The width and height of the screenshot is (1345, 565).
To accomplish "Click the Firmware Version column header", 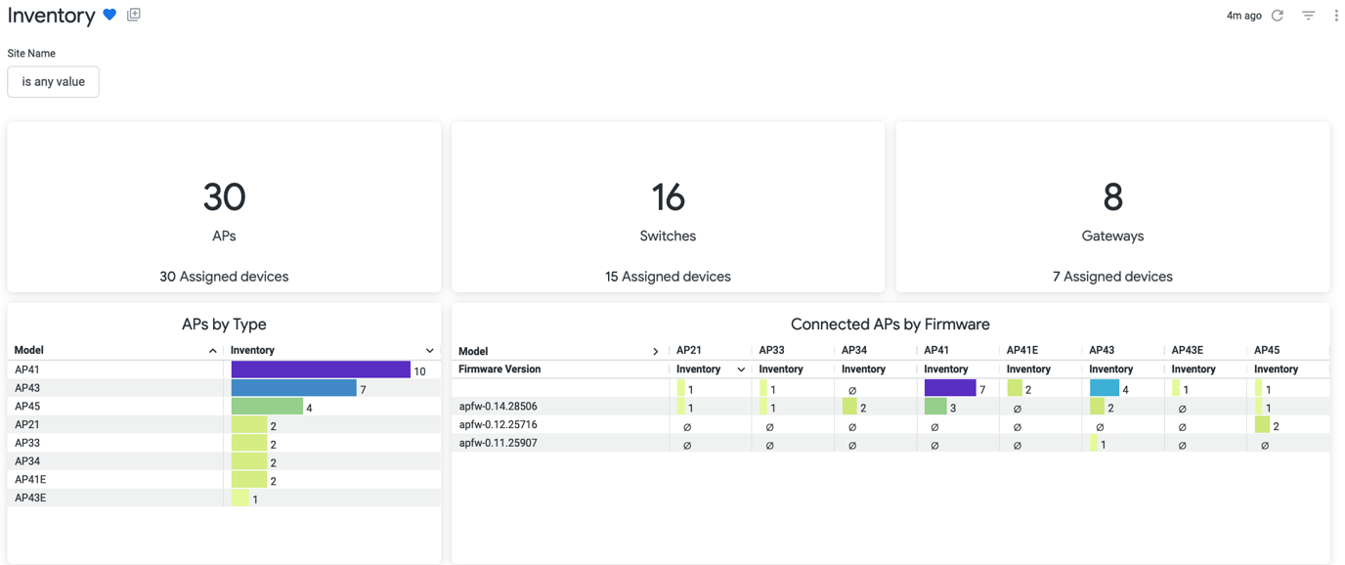I will point(499,369).
